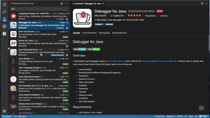Click the Java Test Runner extension icon
The height and width of the screenshot is (118, 210).
[13, 34]
